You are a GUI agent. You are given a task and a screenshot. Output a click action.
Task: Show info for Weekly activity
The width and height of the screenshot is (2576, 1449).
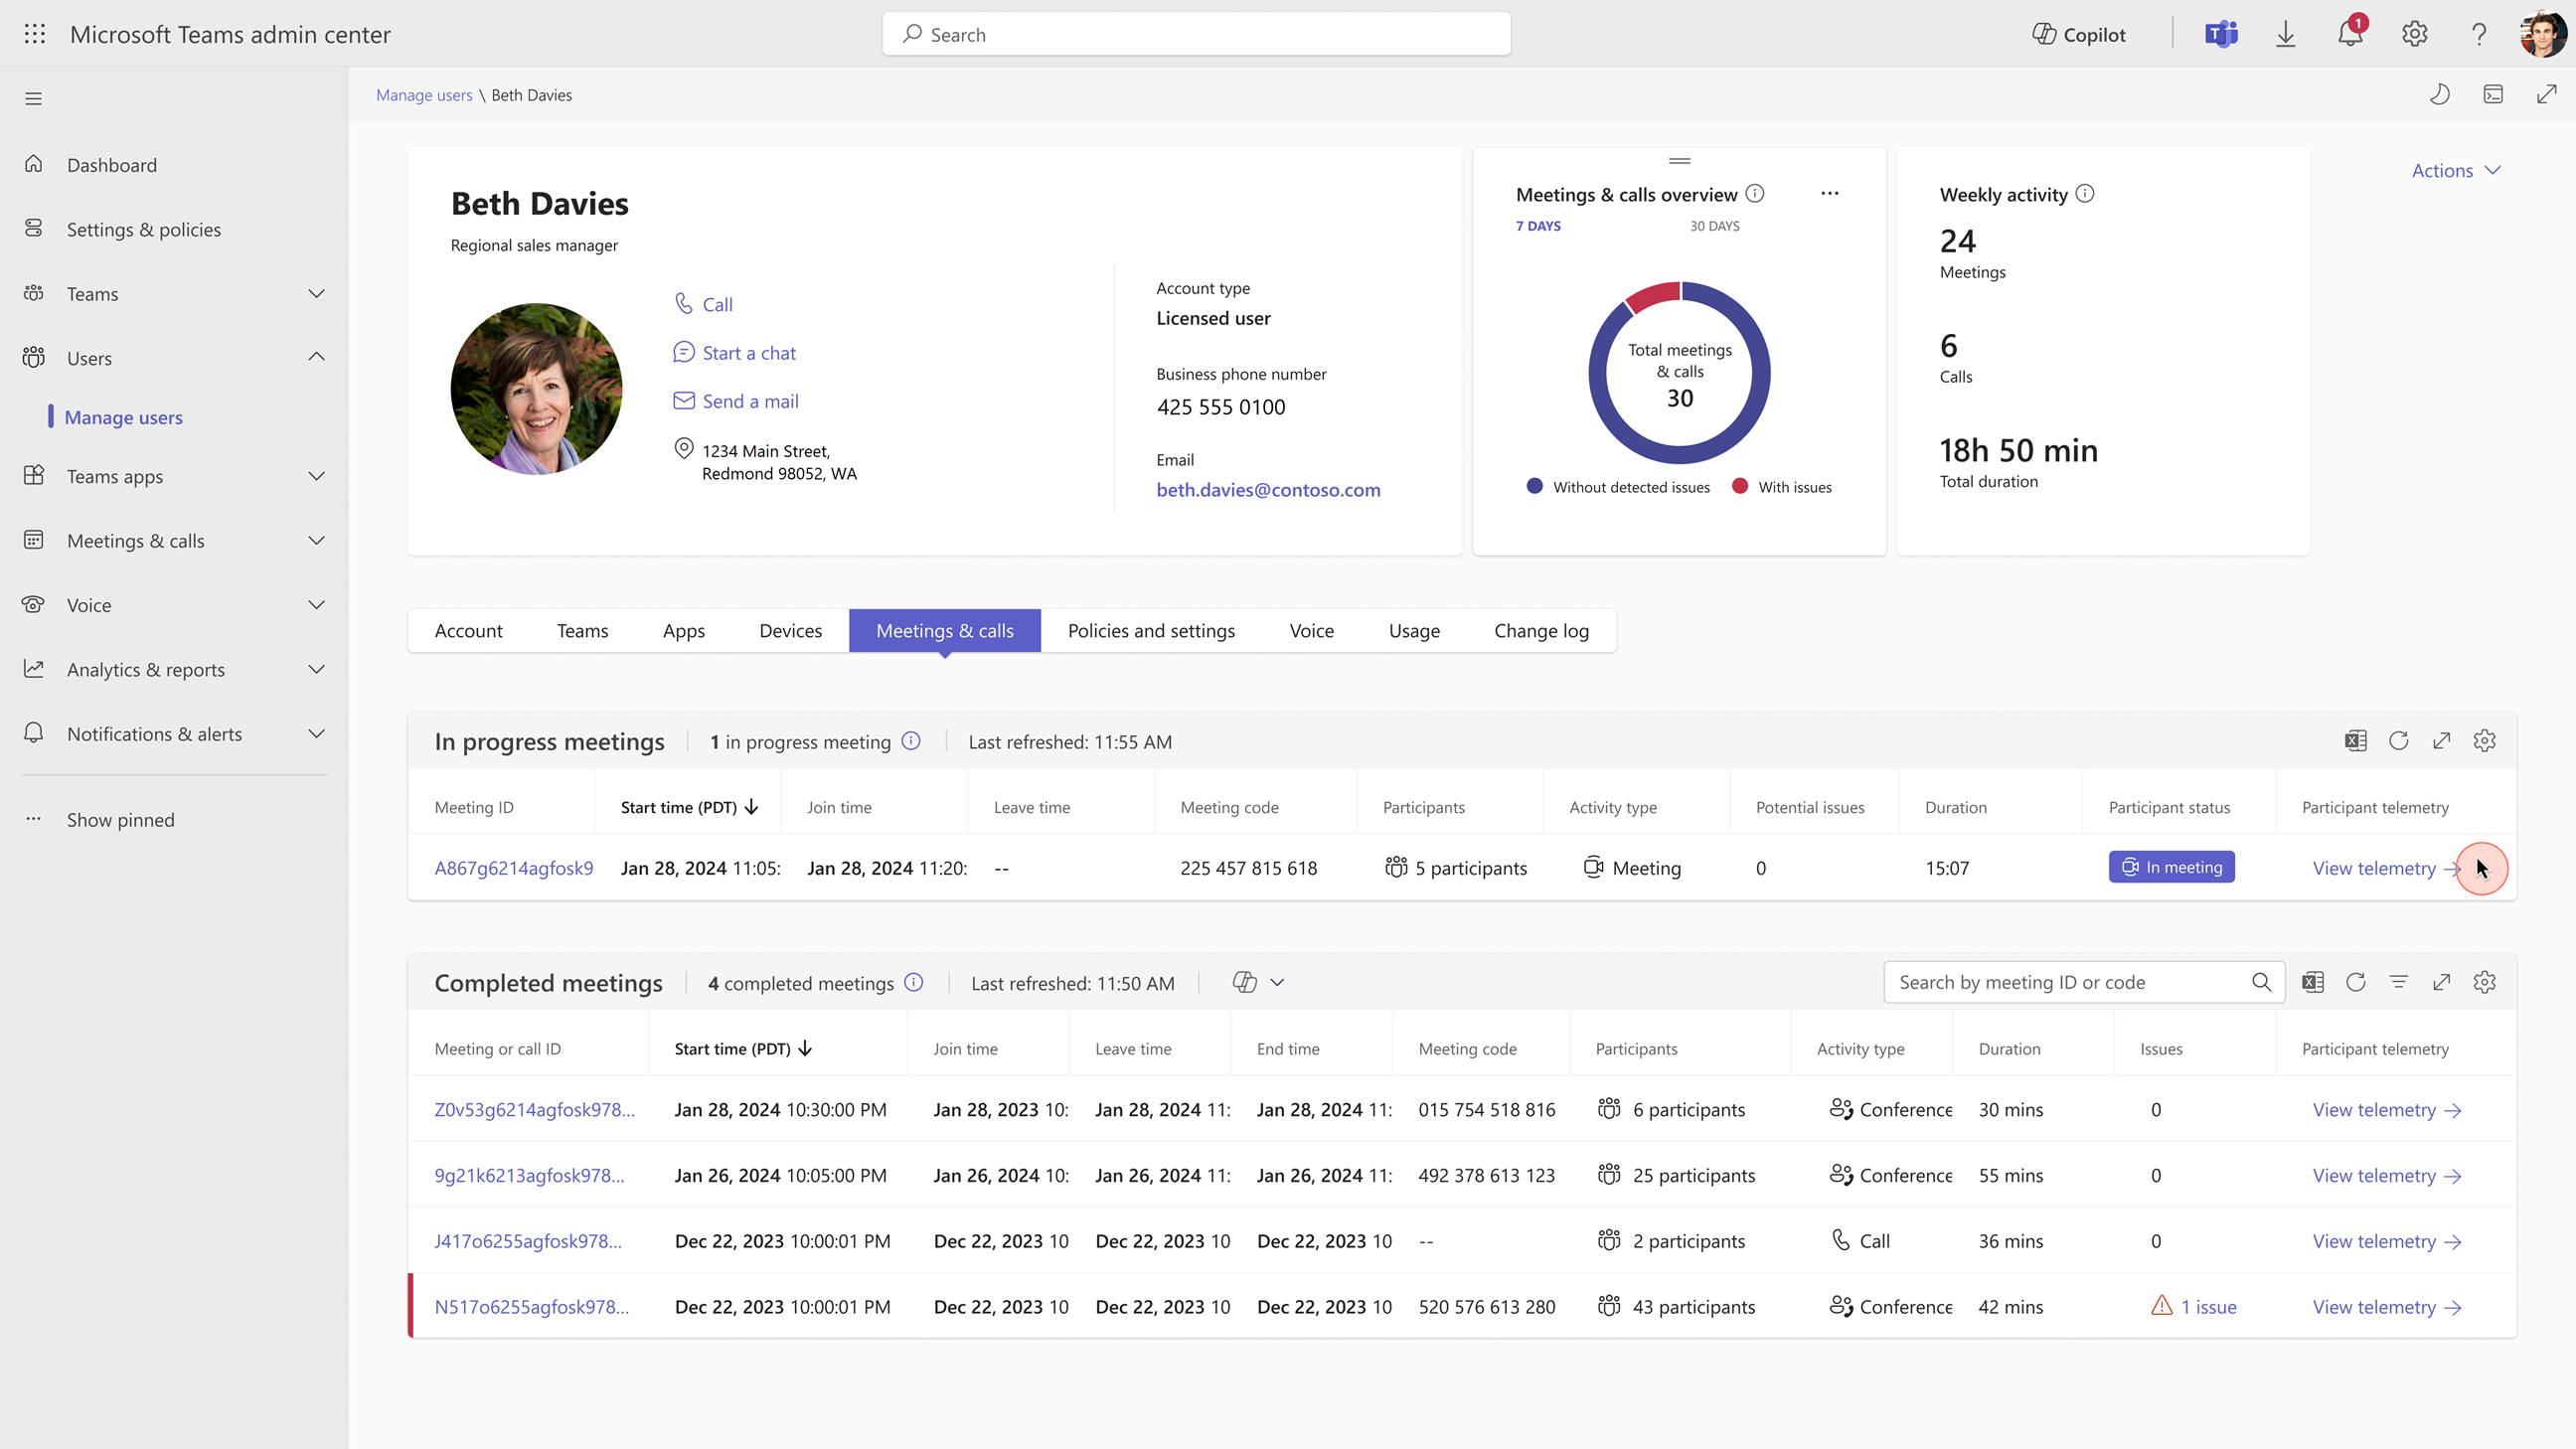(2085, 193)
